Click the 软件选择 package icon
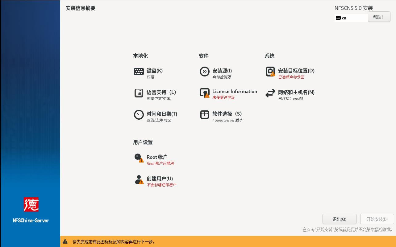The height and width of the screenshot is (247, 396). coord(204,115)
